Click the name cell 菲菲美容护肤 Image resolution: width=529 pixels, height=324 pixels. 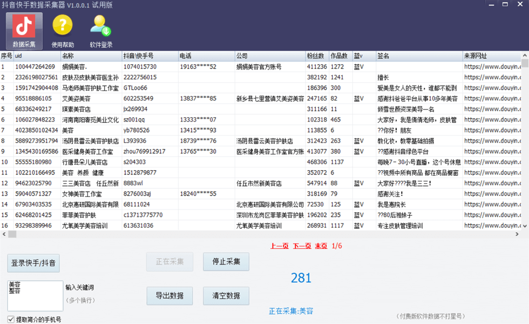click(79, 215)
